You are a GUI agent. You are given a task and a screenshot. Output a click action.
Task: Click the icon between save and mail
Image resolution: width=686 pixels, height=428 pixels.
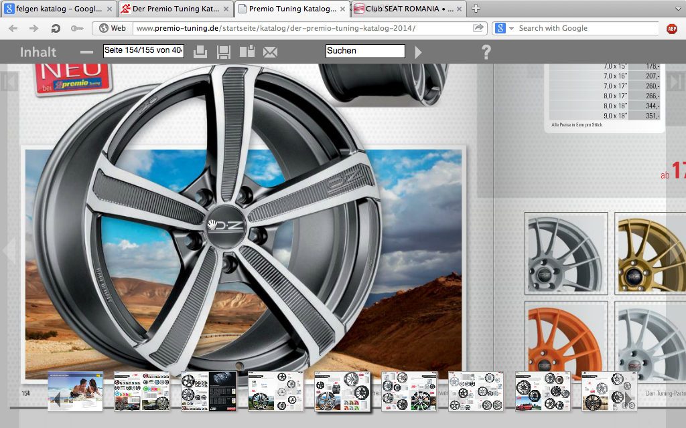(x=247, y=51)
